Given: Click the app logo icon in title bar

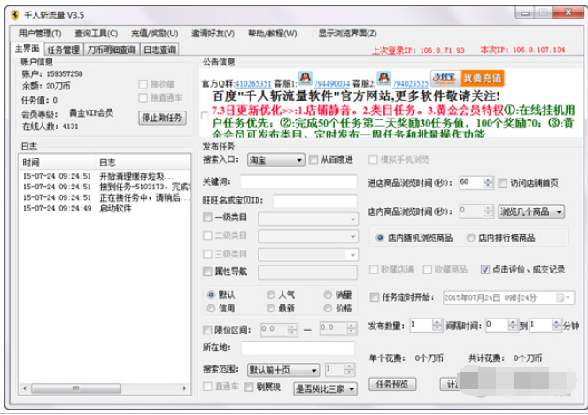Looking at the screenshot, I should point(13,14).
